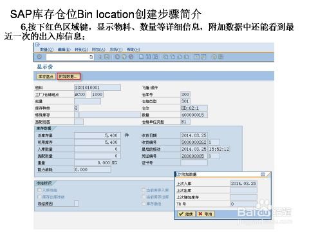Toggle the 当前库存出库 checkbox
The height and width of the screenshot is (232, 309).
click(144, 197)
